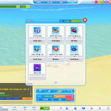Viewport: 111px width, 111px height.
Task: Open settings via purple gear icon
Action: pos(106,2)
